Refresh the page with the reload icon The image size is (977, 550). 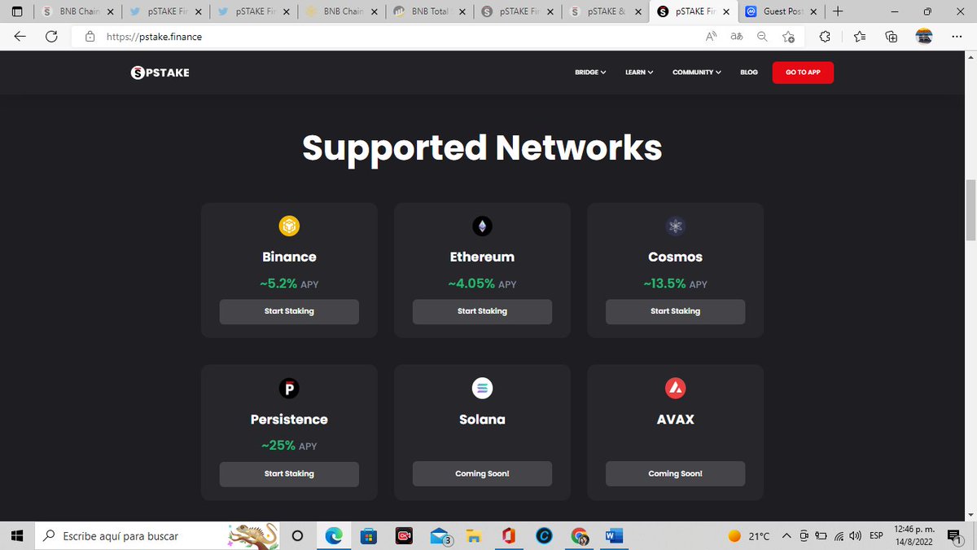[51, 37]
